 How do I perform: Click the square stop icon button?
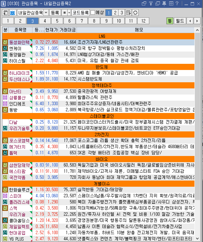pyautogui.click(x=65, y=13)
